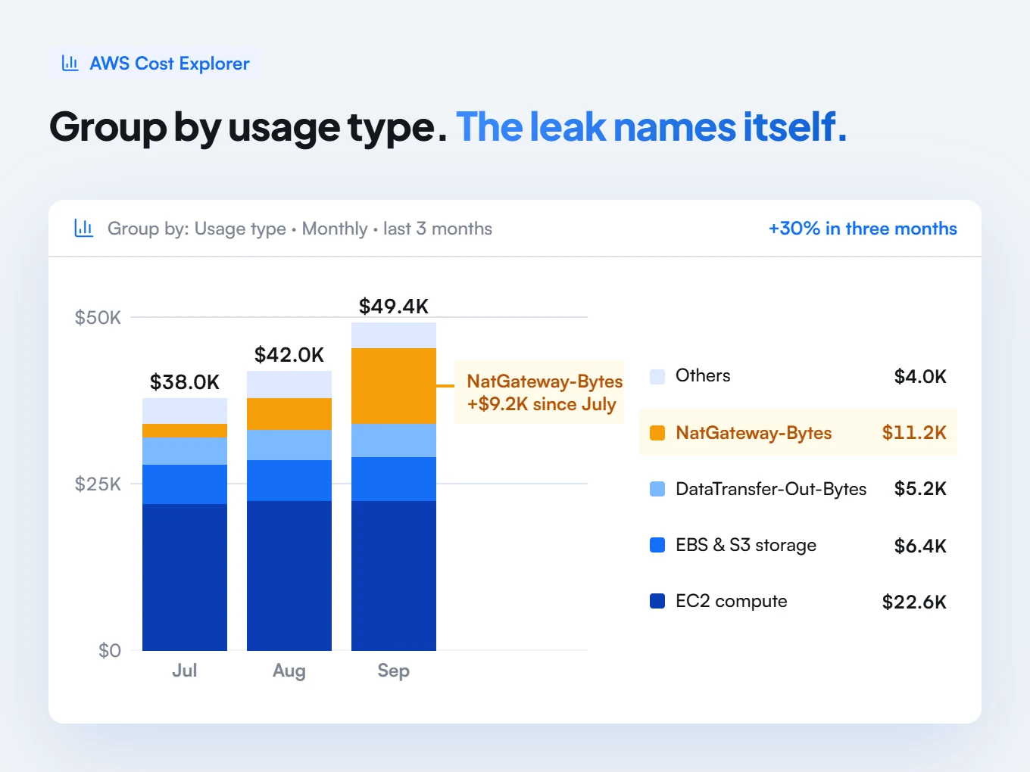The image size is (1030, 772).
Task: Click the pale Others segment atop Sep bar
Action: 394,335
